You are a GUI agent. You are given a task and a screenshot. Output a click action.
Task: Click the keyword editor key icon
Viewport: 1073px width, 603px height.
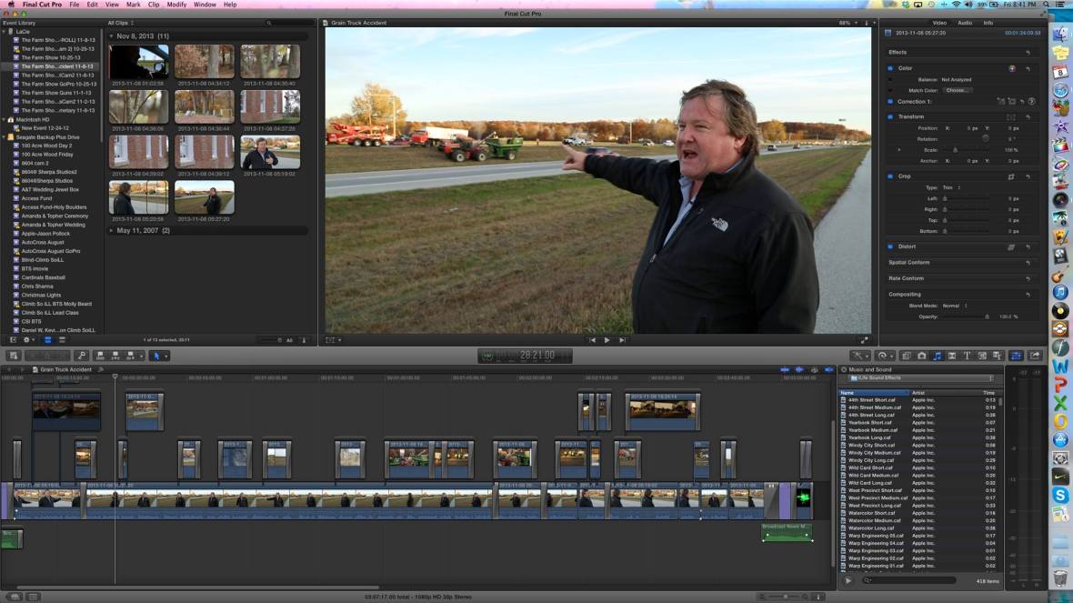coord(82,356)
